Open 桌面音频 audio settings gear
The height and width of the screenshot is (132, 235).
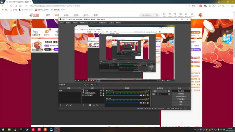pos(148,103)
